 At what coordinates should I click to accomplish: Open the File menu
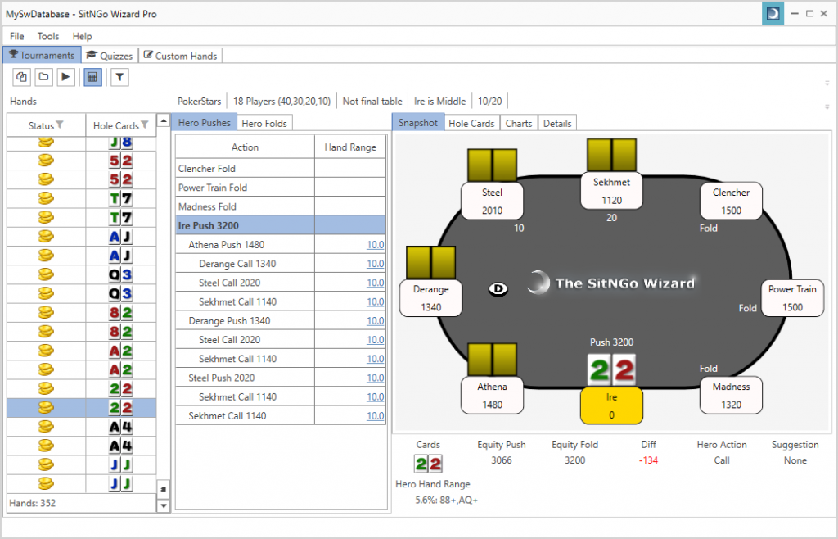(x=16, y=36)
